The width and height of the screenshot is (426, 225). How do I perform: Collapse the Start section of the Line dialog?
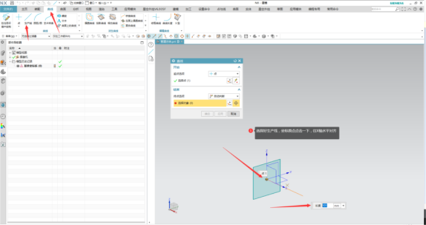click(x=239, y=67)
